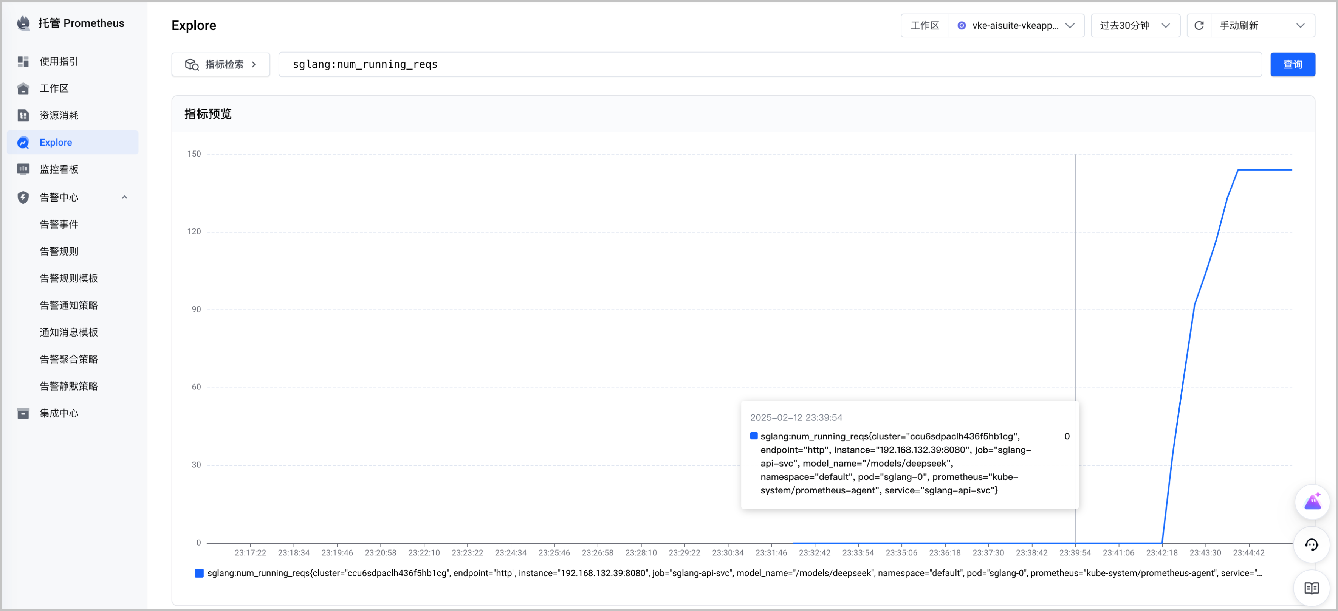Click the Explore page title

coord(194,25)
